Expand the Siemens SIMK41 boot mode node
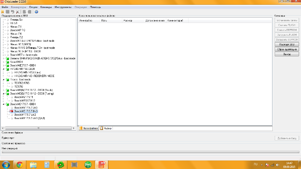The image size is (301, 169). coord(4,59)
